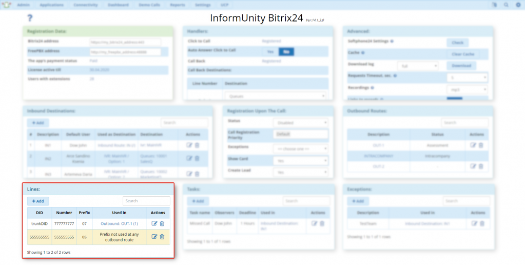Click the Clear Cache button
Image resolution: width=525 pixels, height=265 pixels.
[x=463, y=54]
